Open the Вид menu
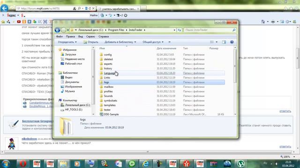 click(x=81, y=36)
